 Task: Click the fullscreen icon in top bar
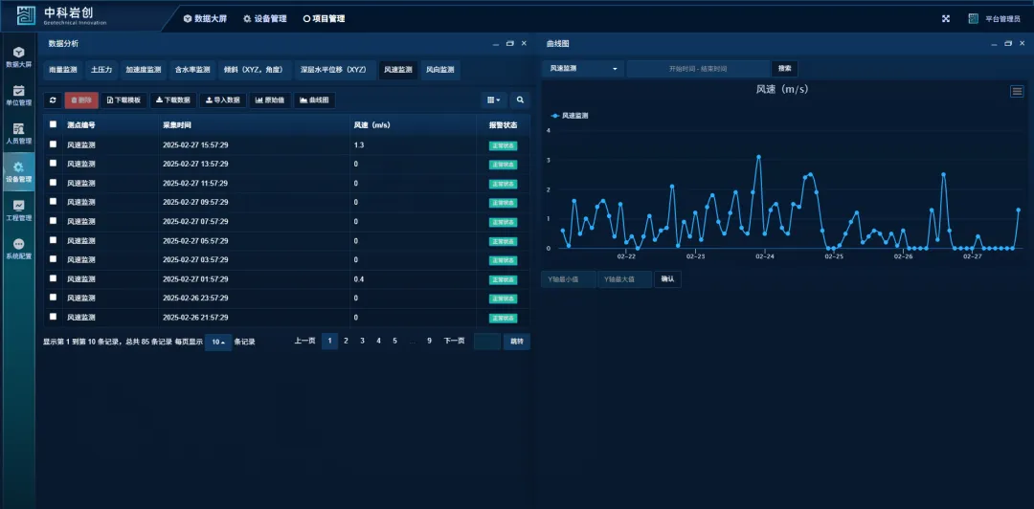click(946, 18)
